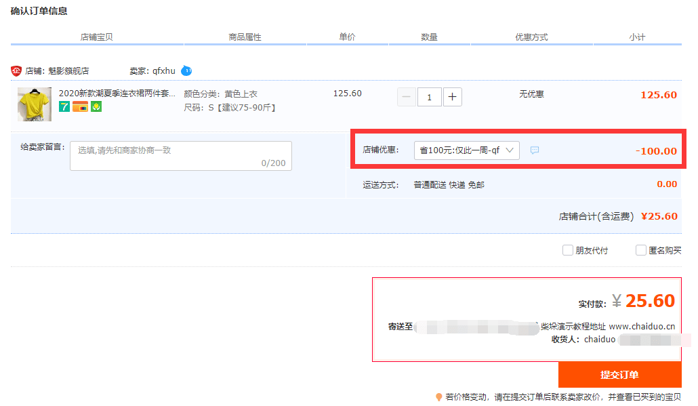Click the 店铺宝贝 column header
Viewport: 698px width, 406px height.
click(97, 37)
